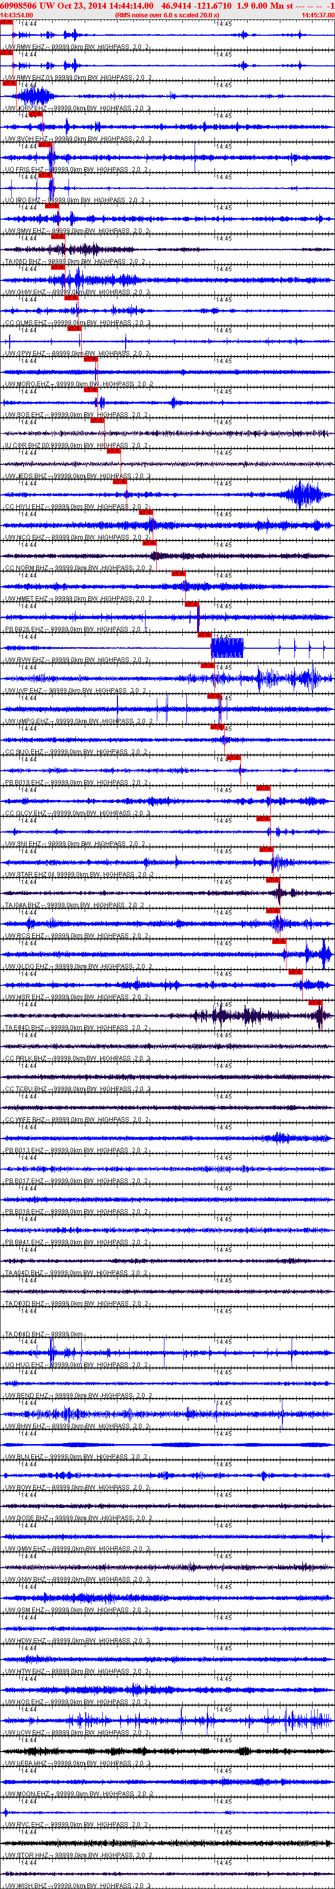The image size is (335, 1889).
Task: Select the UW STAR EHZ 01 label
Action: [79, 875]
